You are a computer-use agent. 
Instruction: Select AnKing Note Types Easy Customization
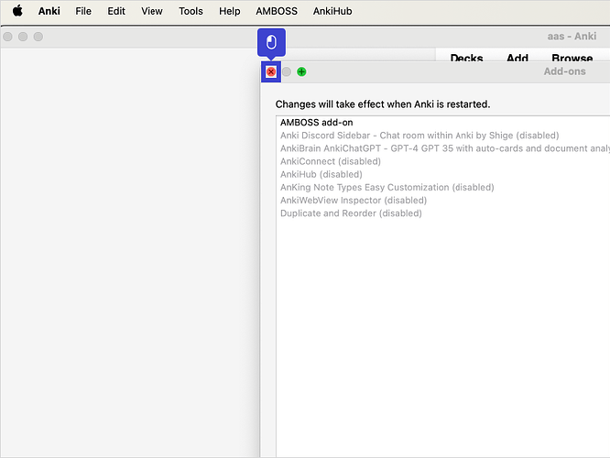pos(387,187)
